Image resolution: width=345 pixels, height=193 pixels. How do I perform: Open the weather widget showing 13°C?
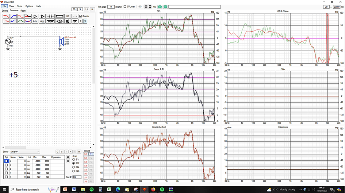pos(281,189)
